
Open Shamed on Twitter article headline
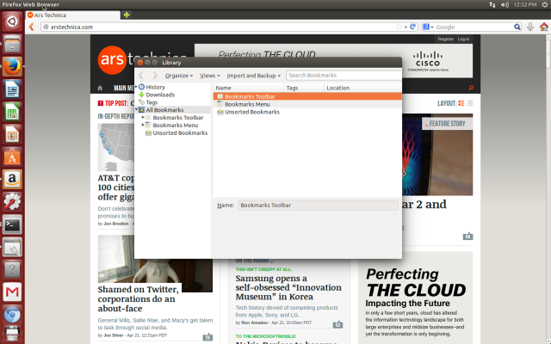coord(138,298)
